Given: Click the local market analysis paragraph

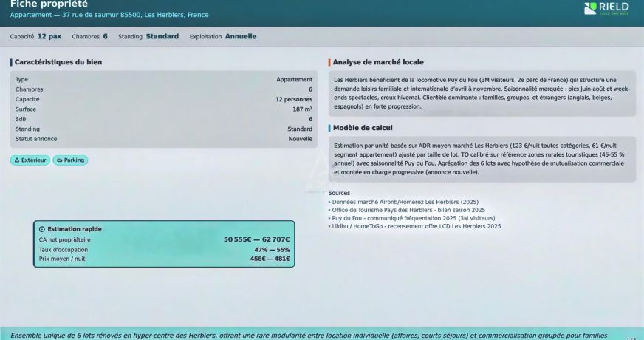Looking at the screenshot, I should [482, 93].
